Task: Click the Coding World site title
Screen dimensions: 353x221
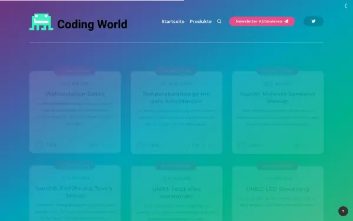Action: point(92,24)
